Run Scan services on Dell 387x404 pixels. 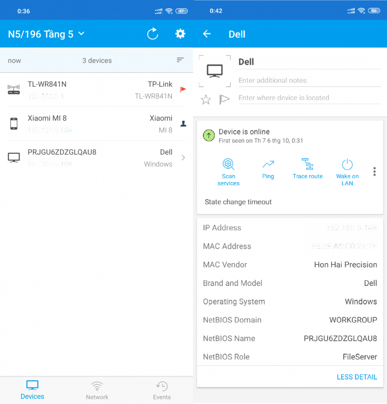point(228,172)
